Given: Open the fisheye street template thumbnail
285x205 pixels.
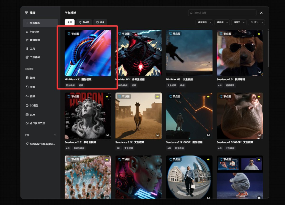Looking at the screenshot, I should [x=189, y=177].
